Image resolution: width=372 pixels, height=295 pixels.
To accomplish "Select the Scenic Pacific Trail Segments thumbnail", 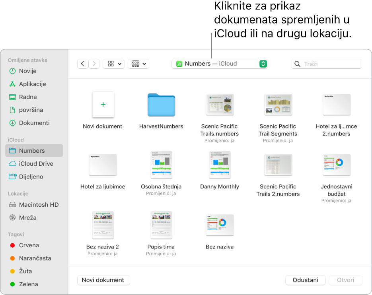I will pos(278,105).
